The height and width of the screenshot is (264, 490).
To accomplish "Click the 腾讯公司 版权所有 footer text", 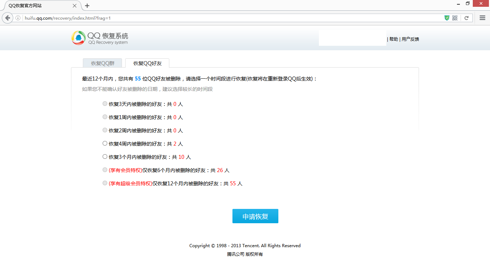I will [x=245, y=254].
